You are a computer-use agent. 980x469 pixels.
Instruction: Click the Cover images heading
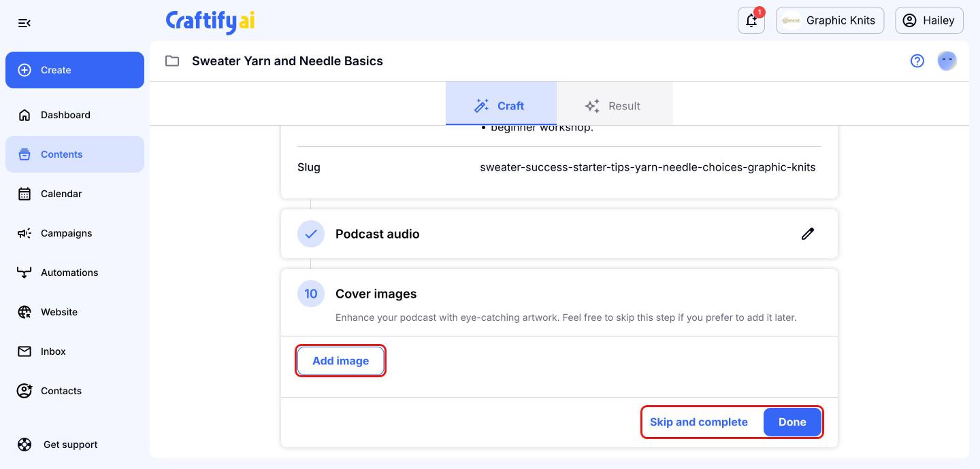(376, 294)
